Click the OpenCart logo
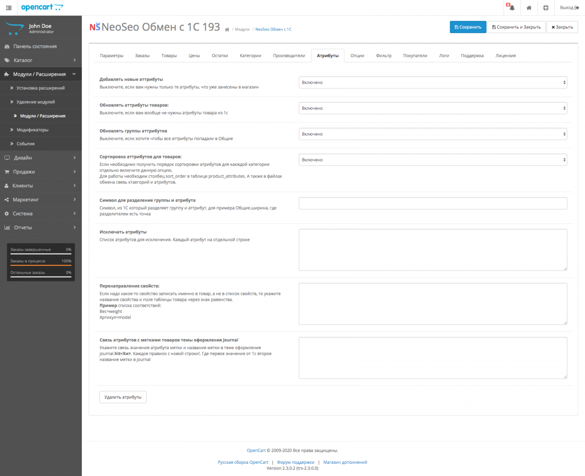Viewport: 585px width, 476px height. (x=42, y=7)
